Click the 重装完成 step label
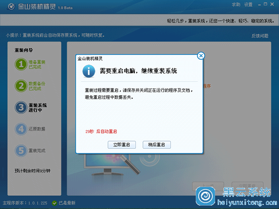Screen dimensions: 279x209 [x=37, y=151]
